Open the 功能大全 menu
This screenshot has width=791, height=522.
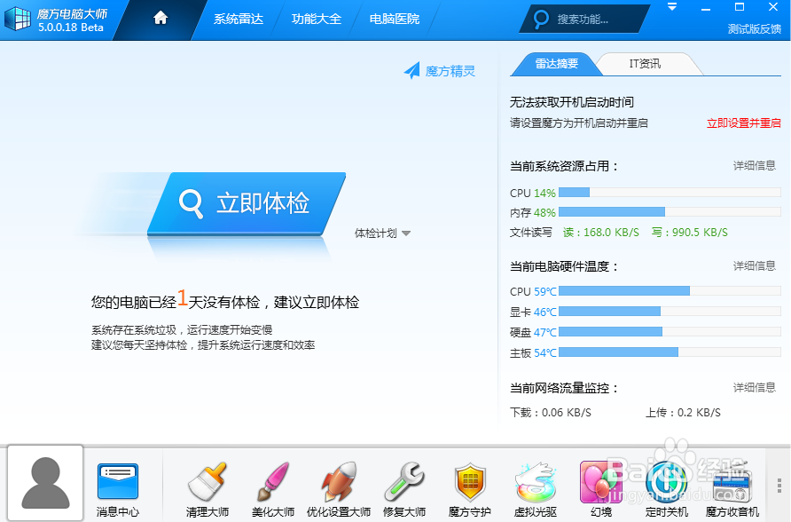[317, 17]
